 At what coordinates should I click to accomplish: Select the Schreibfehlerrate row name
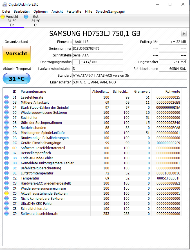point(34,208)
